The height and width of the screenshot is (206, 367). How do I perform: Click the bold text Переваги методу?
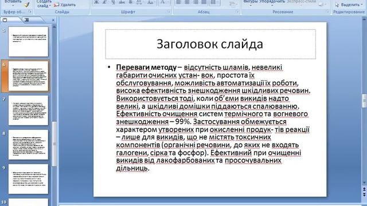(x=146, y=68)
